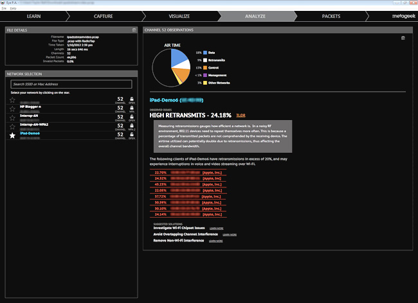Image resolution: width=418 pixels, height=303 pixels.
Task: Learn more about Avoid Overlapping Channel Interference
Action: pos(230,234)
